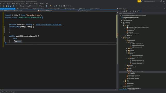Open the Any CPU platform dropdown
166x93 pixels.
(31, 6)
